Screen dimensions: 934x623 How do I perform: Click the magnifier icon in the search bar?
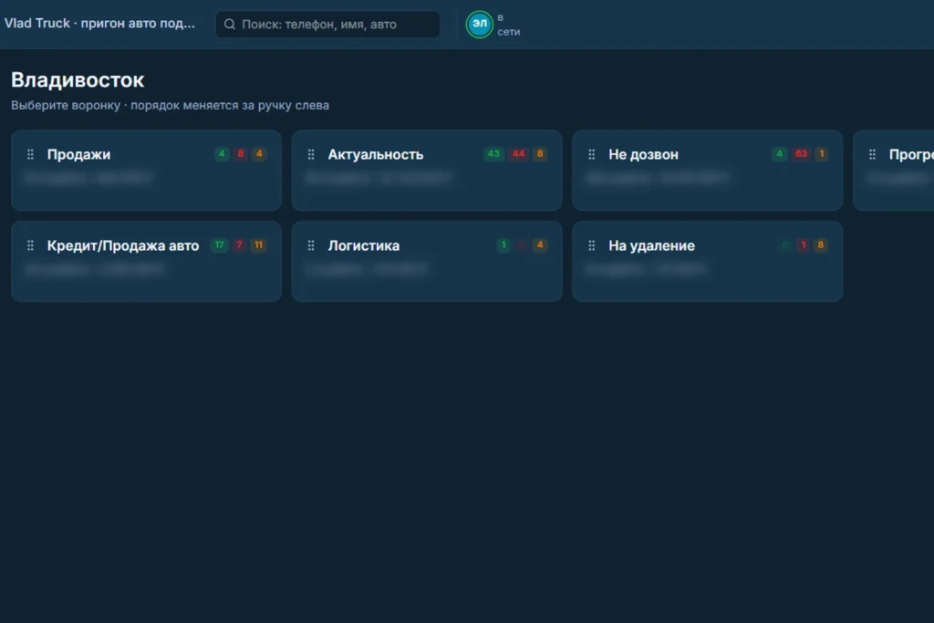click(229, 25)
